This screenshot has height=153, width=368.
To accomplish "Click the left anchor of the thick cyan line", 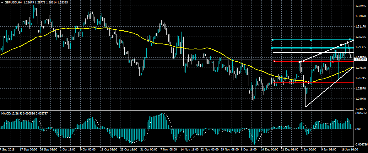I will click(273, 48).
